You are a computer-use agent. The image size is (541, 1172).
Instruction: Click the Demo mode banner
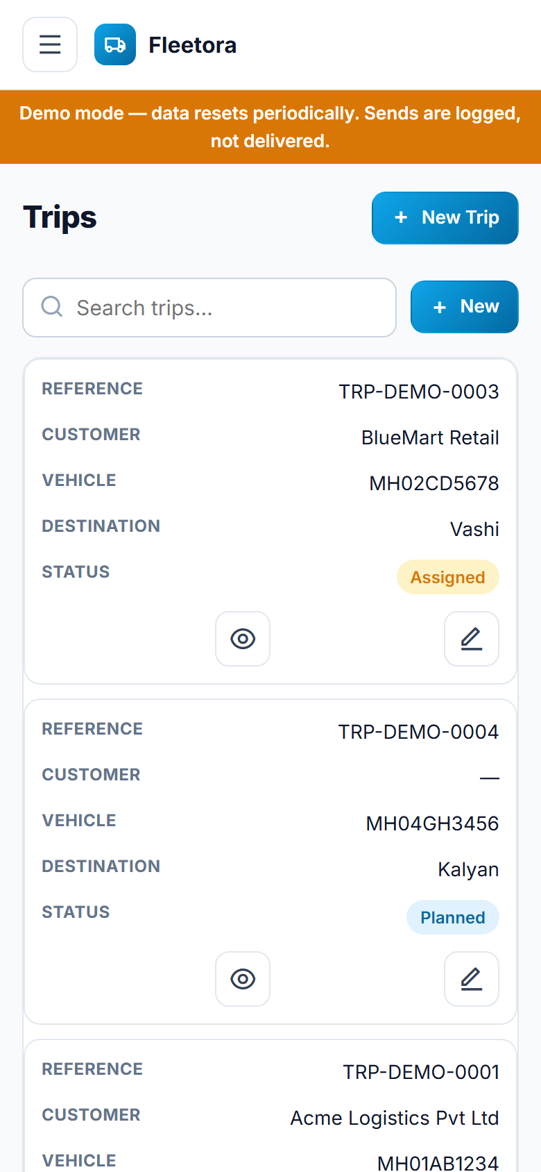[x=270, y=127]
